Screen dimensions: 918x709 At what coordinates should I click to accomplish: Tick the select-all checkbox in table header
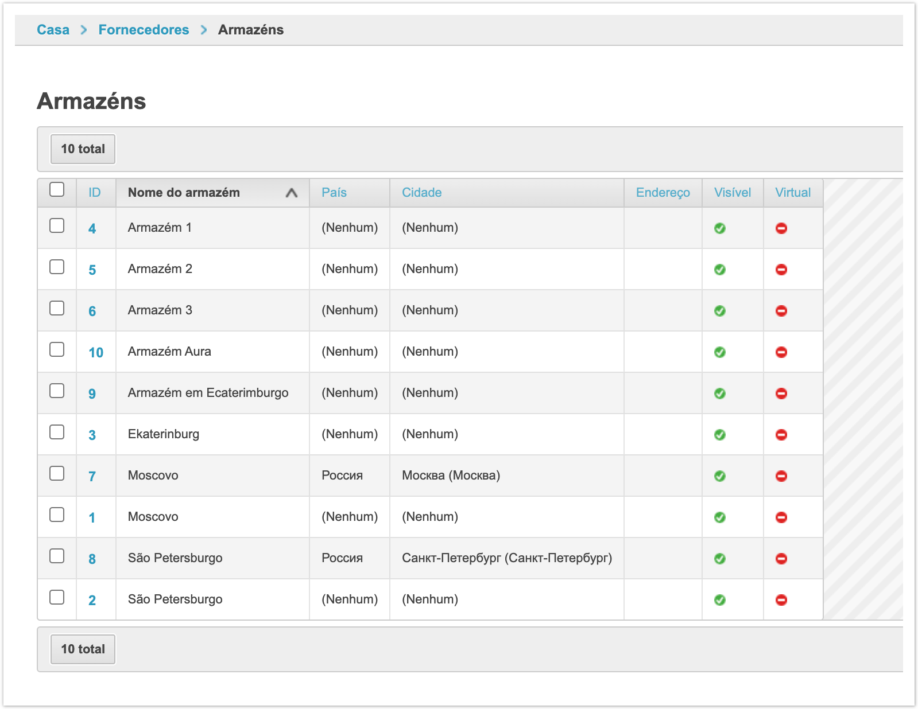[57, 189]
